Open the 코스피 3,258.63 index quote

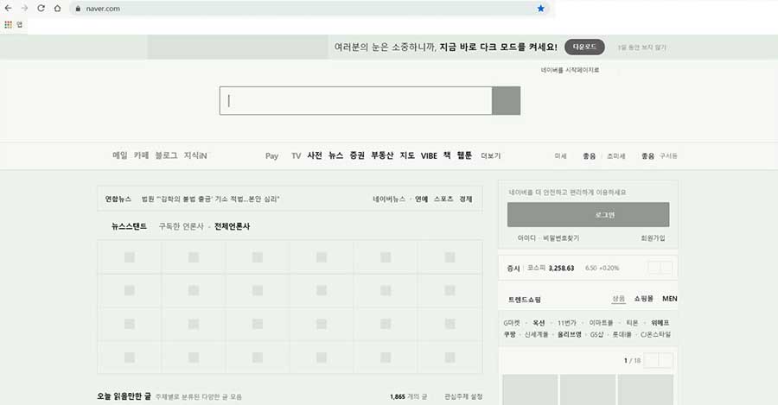point(551,268)
